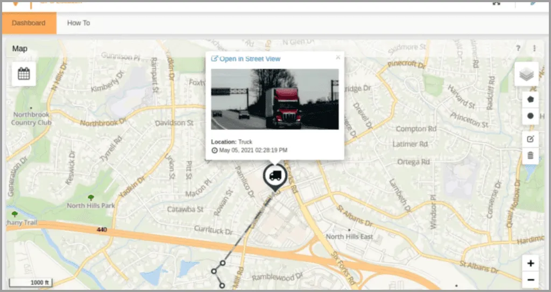Zoom in with the plus button

(531, 263)
